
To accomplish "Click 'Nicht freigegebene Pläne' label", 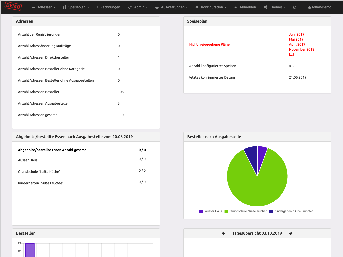I will [209, 44].
